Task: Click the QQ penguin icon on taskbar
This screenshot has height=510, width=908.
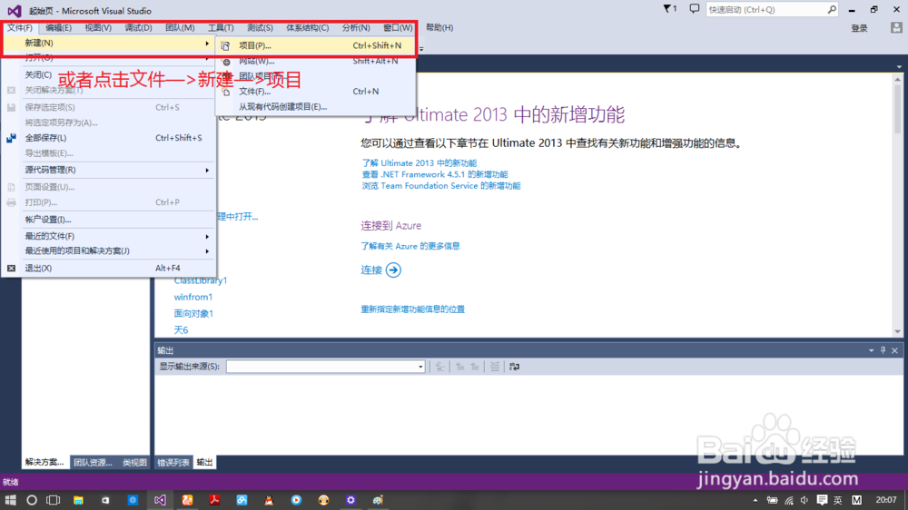Action: pos(269,500)
